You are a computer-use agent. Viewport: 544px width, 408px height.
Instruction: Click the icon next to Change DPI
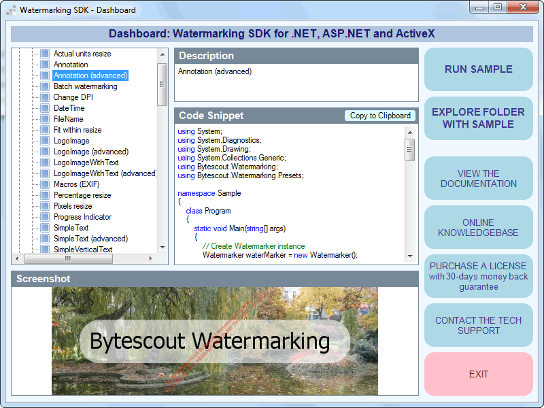click(45, 97)
